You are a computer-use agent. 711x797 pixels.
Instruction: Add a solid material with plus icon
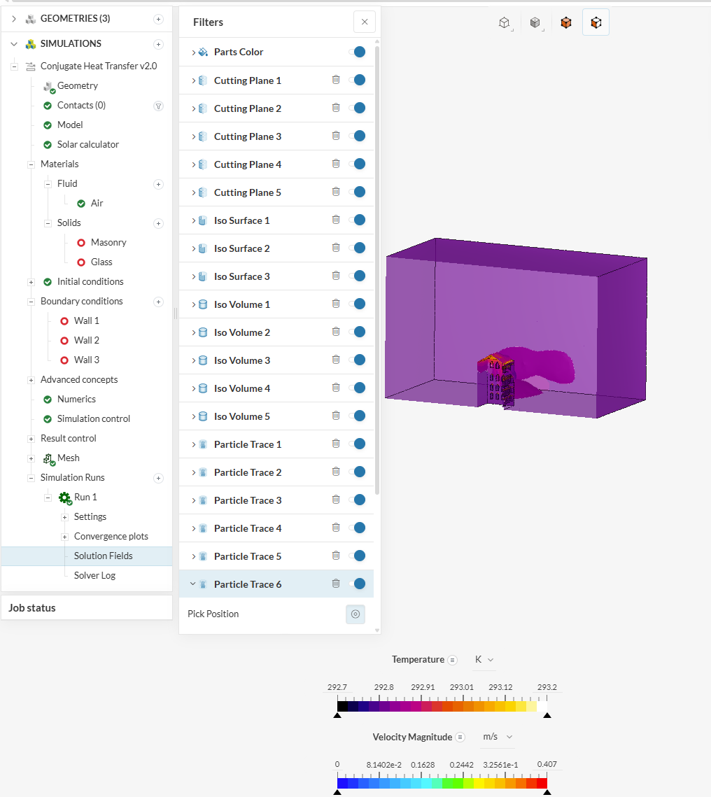pos(159,223)
